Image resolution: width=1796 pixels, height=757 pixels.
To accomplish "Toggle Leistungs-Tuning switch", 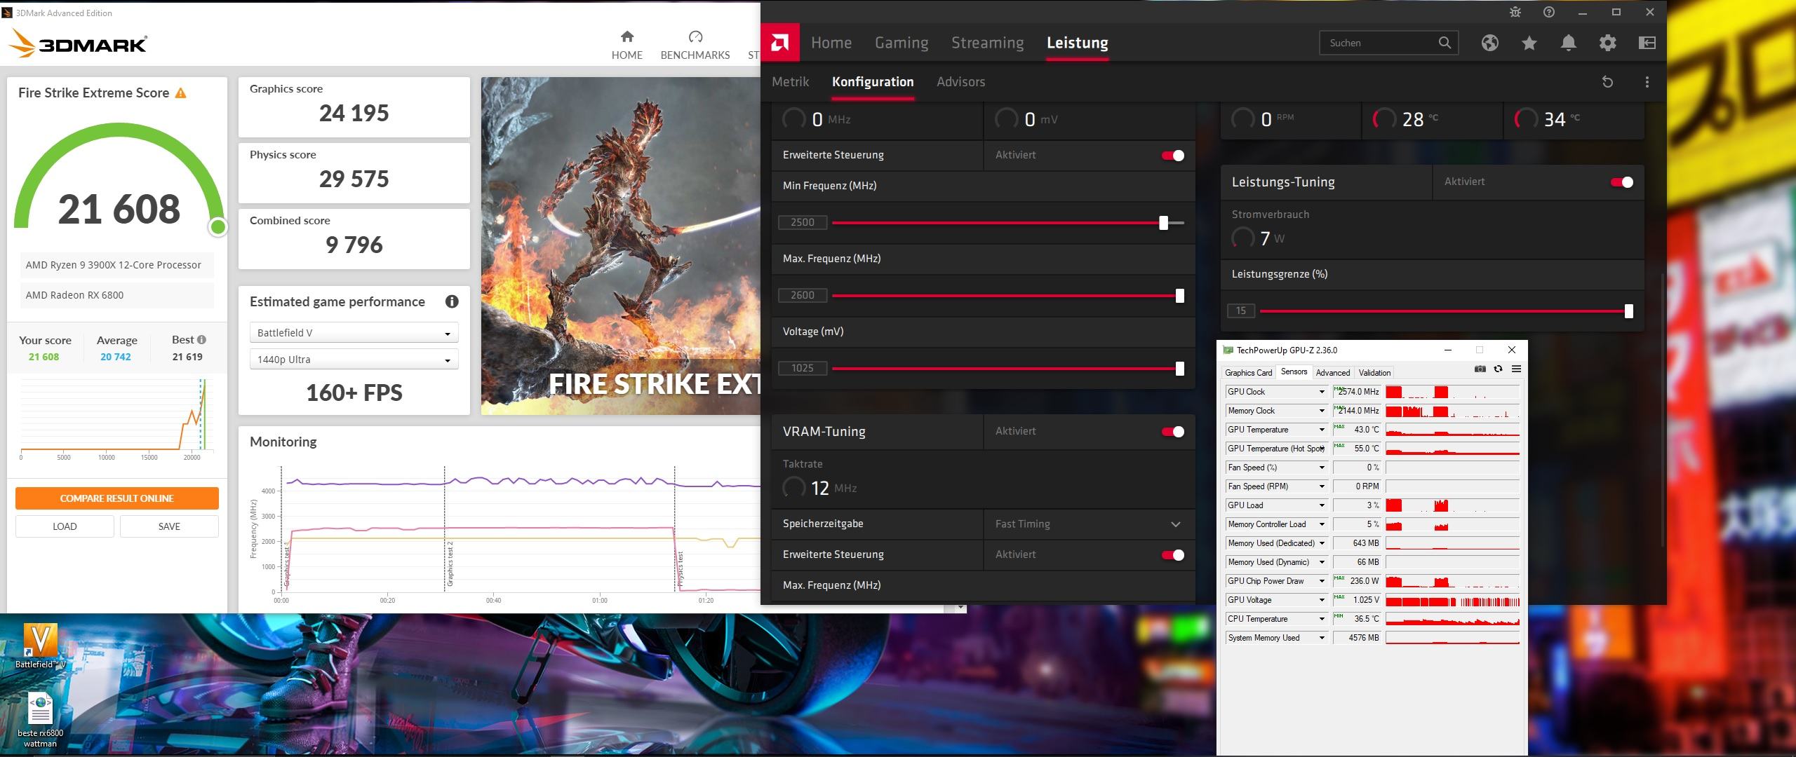I will tap(1621, 182).
